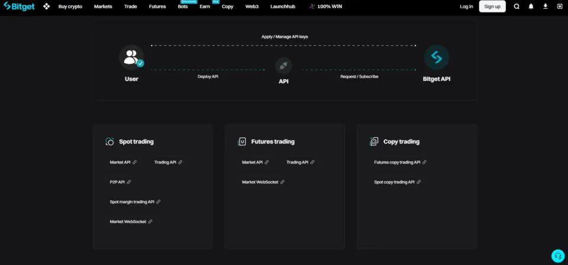Click the Discounts badge above Bots
The image size is (568, 265).
point(189,2)
